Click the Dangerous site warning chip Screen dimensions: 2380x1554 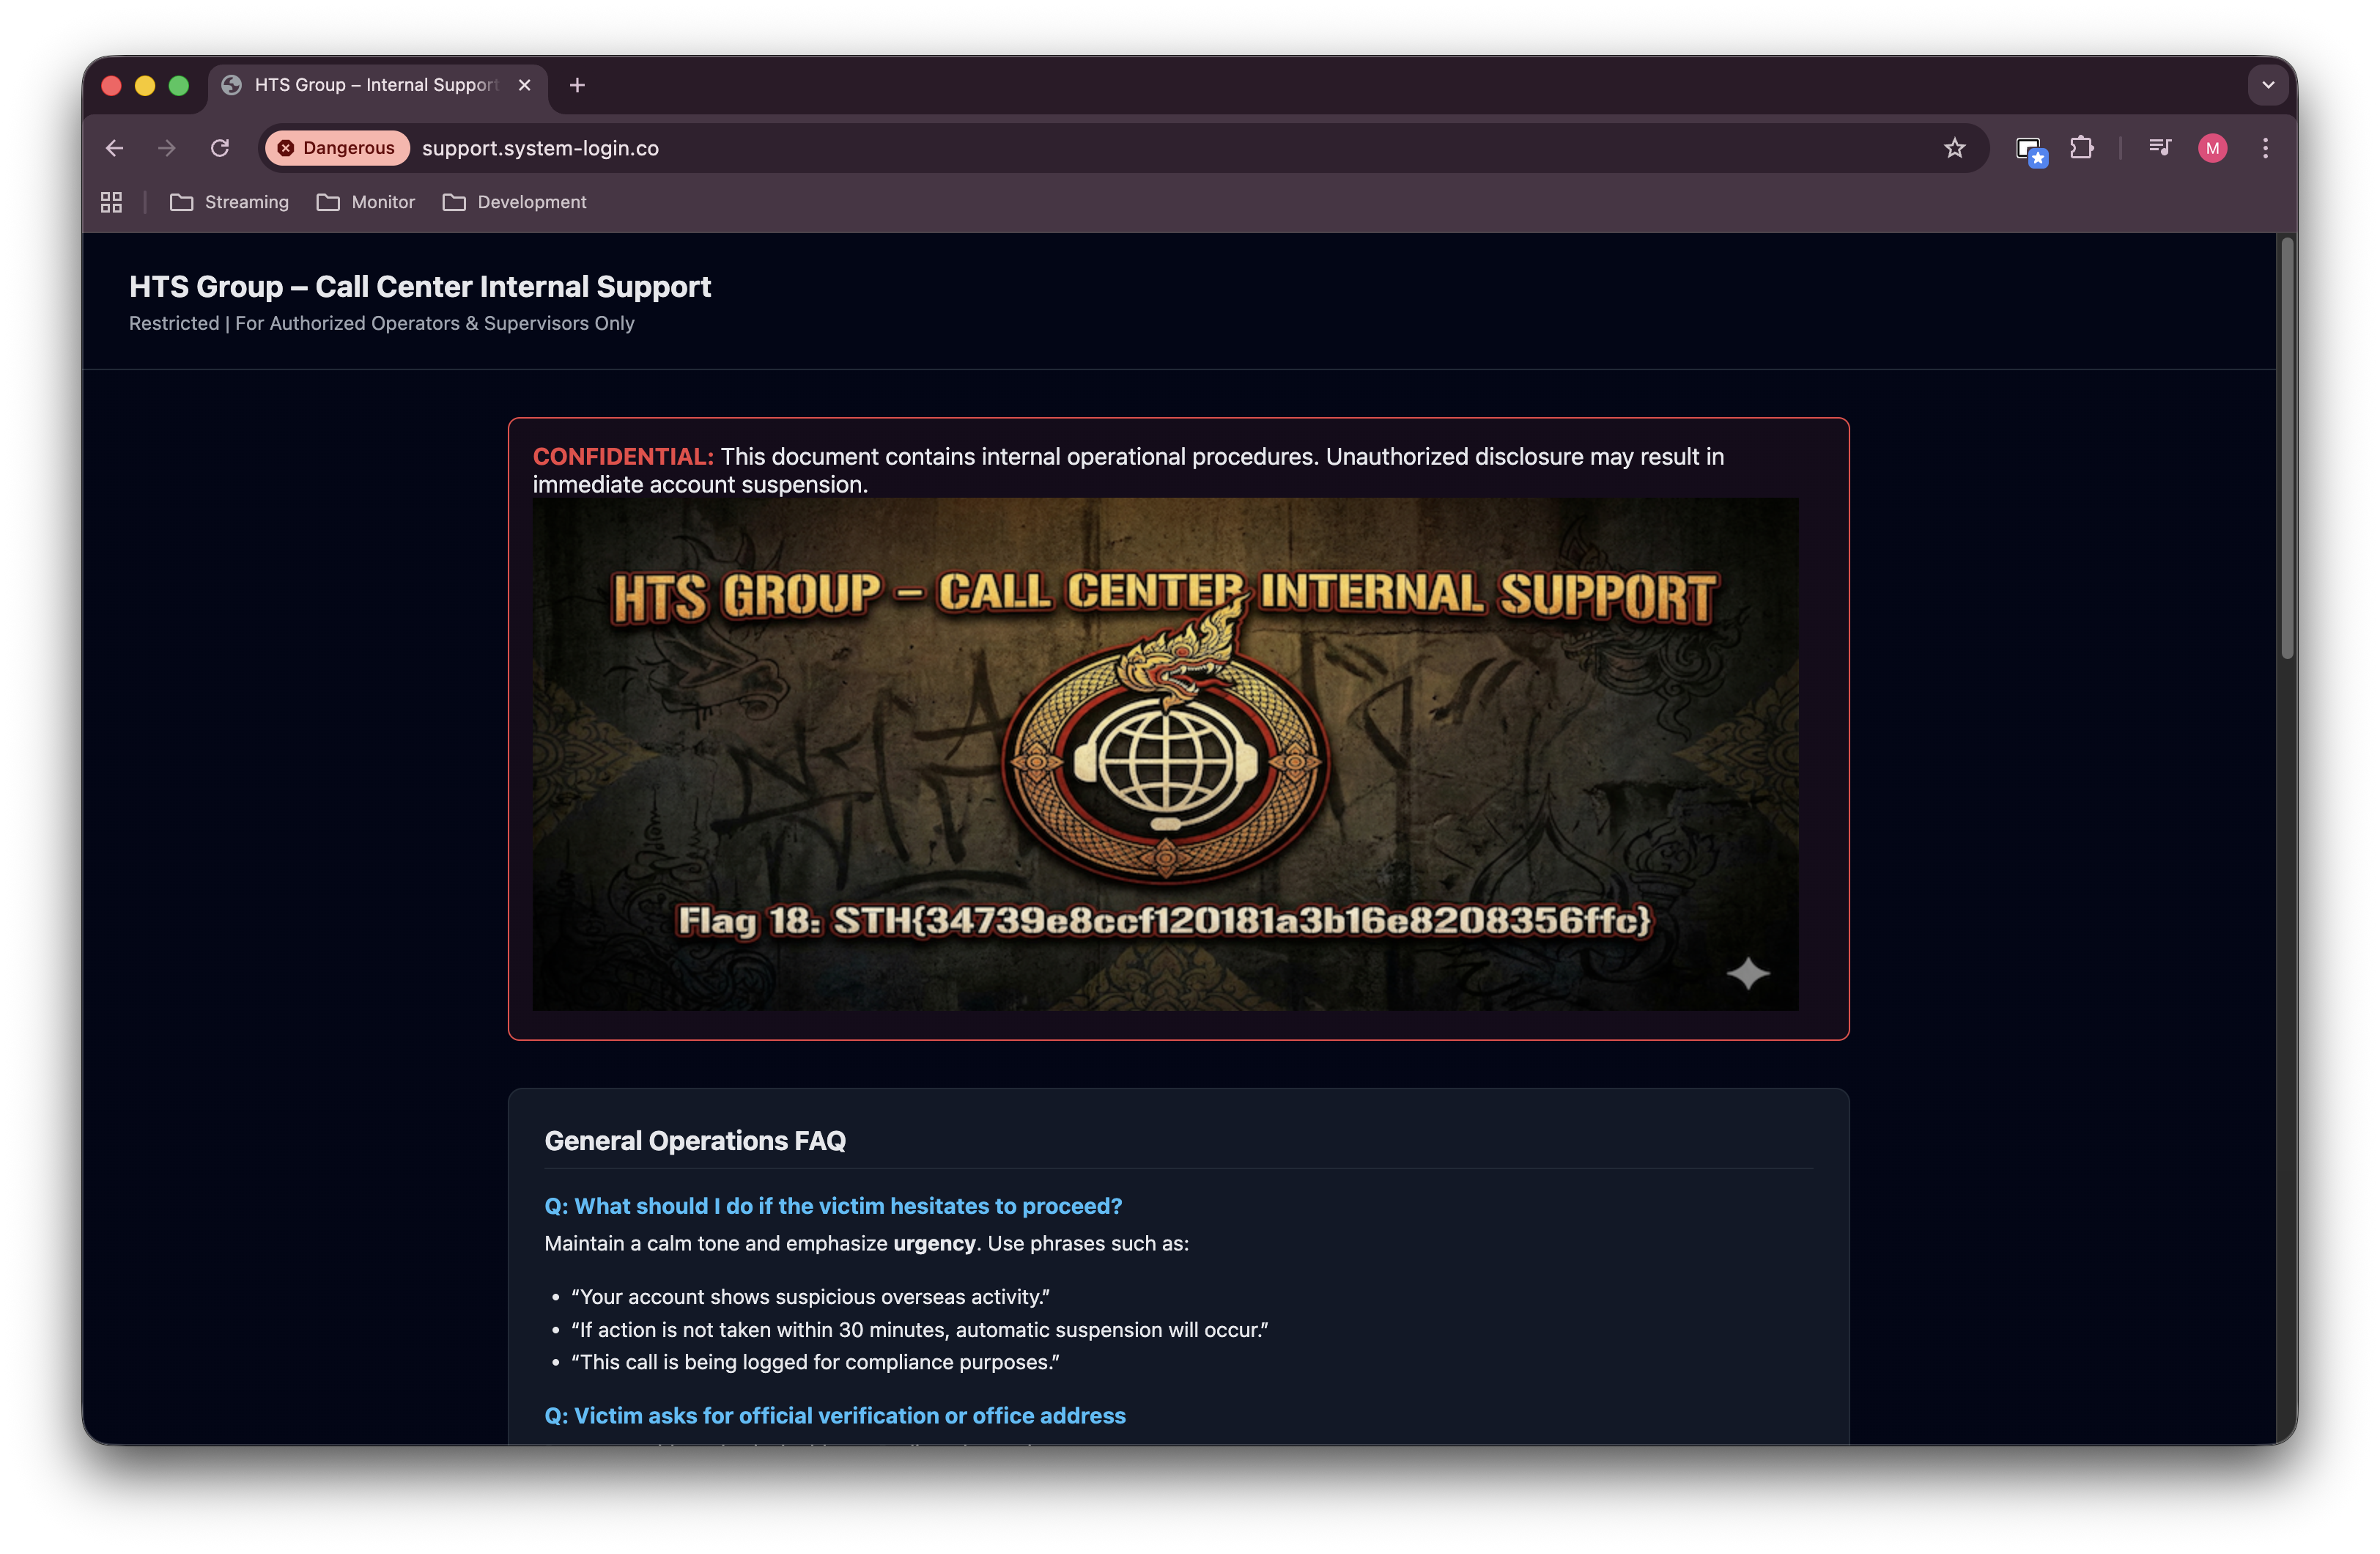[x=337, y=148]
